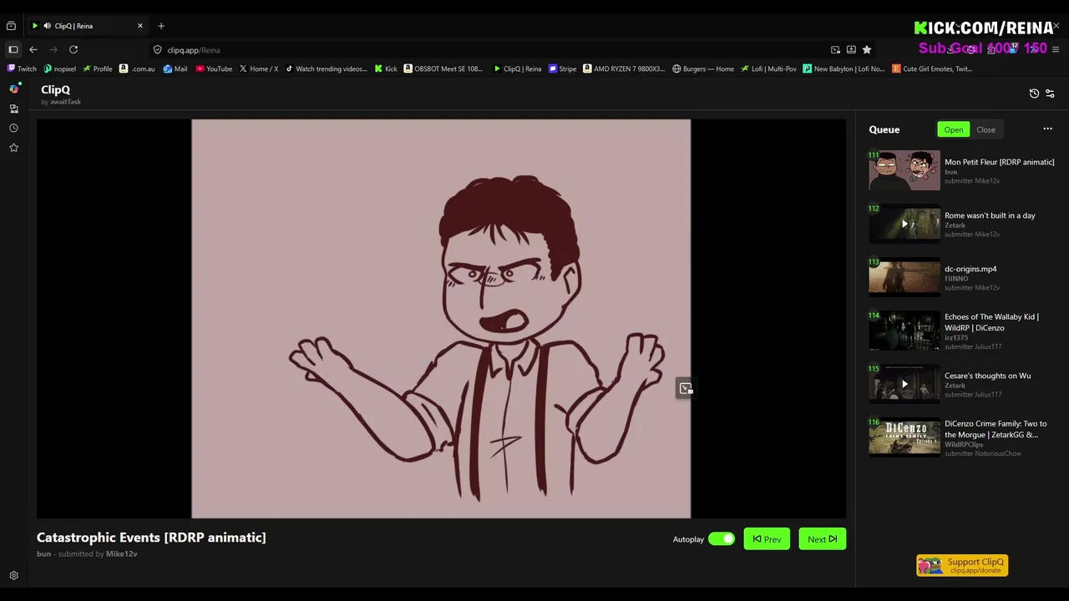Click 'Mon Petit Fleur [RDRP animatic]' title

pos(999,162)
